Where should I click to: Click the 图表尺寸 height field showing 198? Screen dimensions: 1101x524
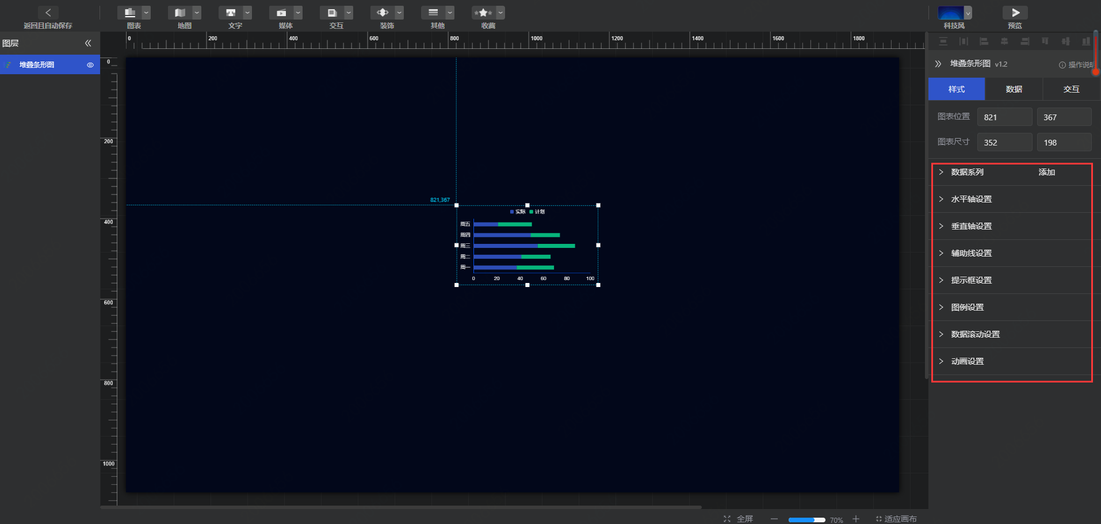point(1064,142)
